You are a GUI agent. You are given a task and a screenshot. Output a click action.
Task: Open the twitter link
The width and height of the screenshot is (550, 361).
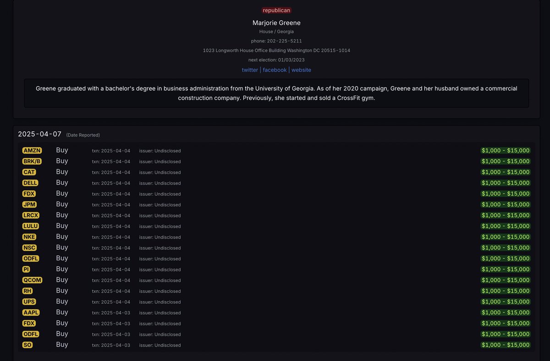click(250, 70)
